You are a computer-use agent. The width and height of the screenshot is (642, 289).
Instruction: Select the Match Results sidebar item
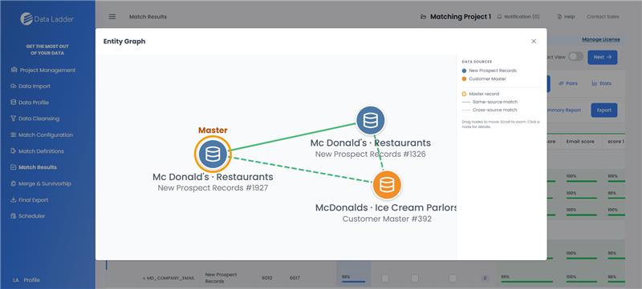pos(34,167)
